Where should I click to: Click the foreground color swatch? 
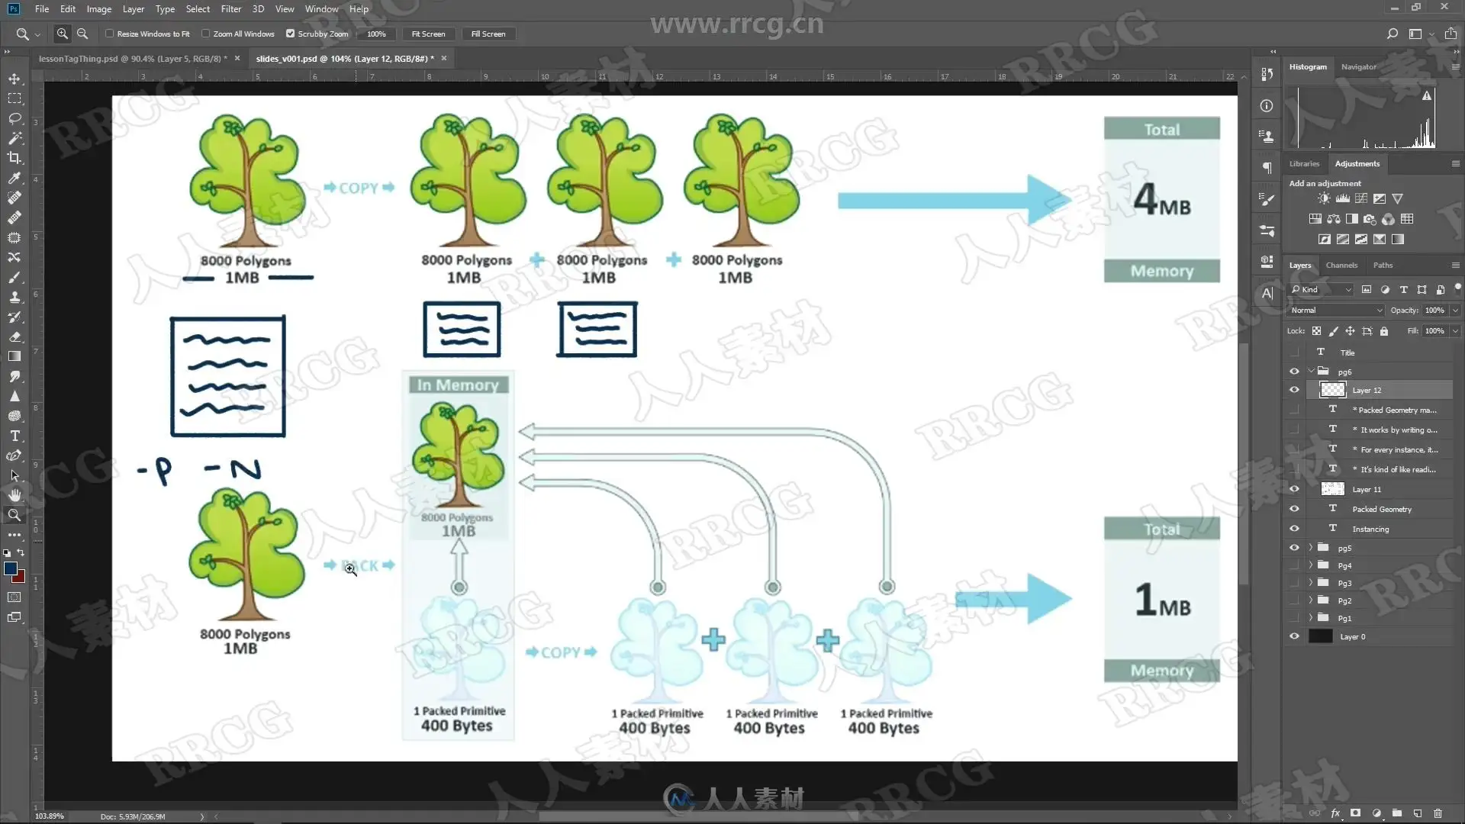tap(11, 568)
